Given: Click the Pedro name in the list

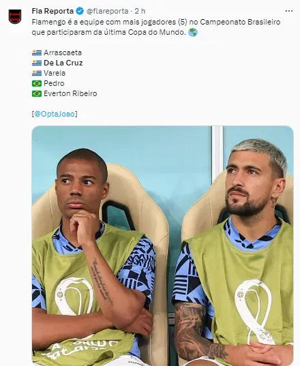Looking at the screenshot, I should tap(54, 83).
